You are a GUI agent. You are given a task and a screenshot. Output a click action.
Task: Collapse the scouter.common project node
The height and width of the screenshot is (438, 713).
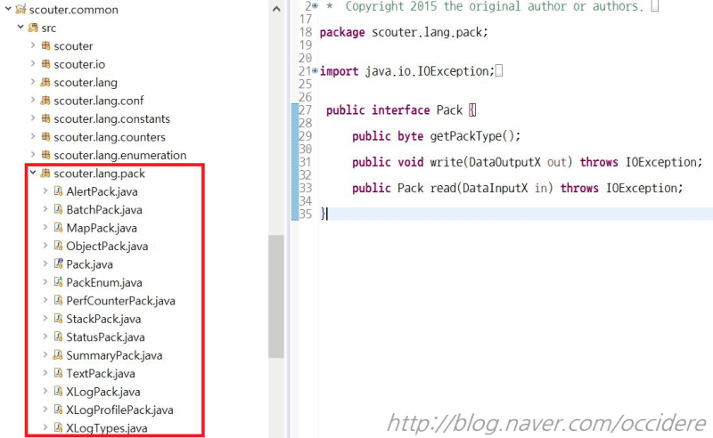(8, 9)
